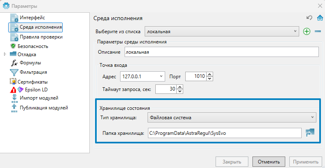Screen dimensions: 325x168
Task: Decrease the Таймаут запроса value
Action: [x=180, y=91]
